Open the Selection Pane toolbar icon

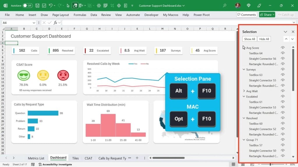(x=75, y=6)
